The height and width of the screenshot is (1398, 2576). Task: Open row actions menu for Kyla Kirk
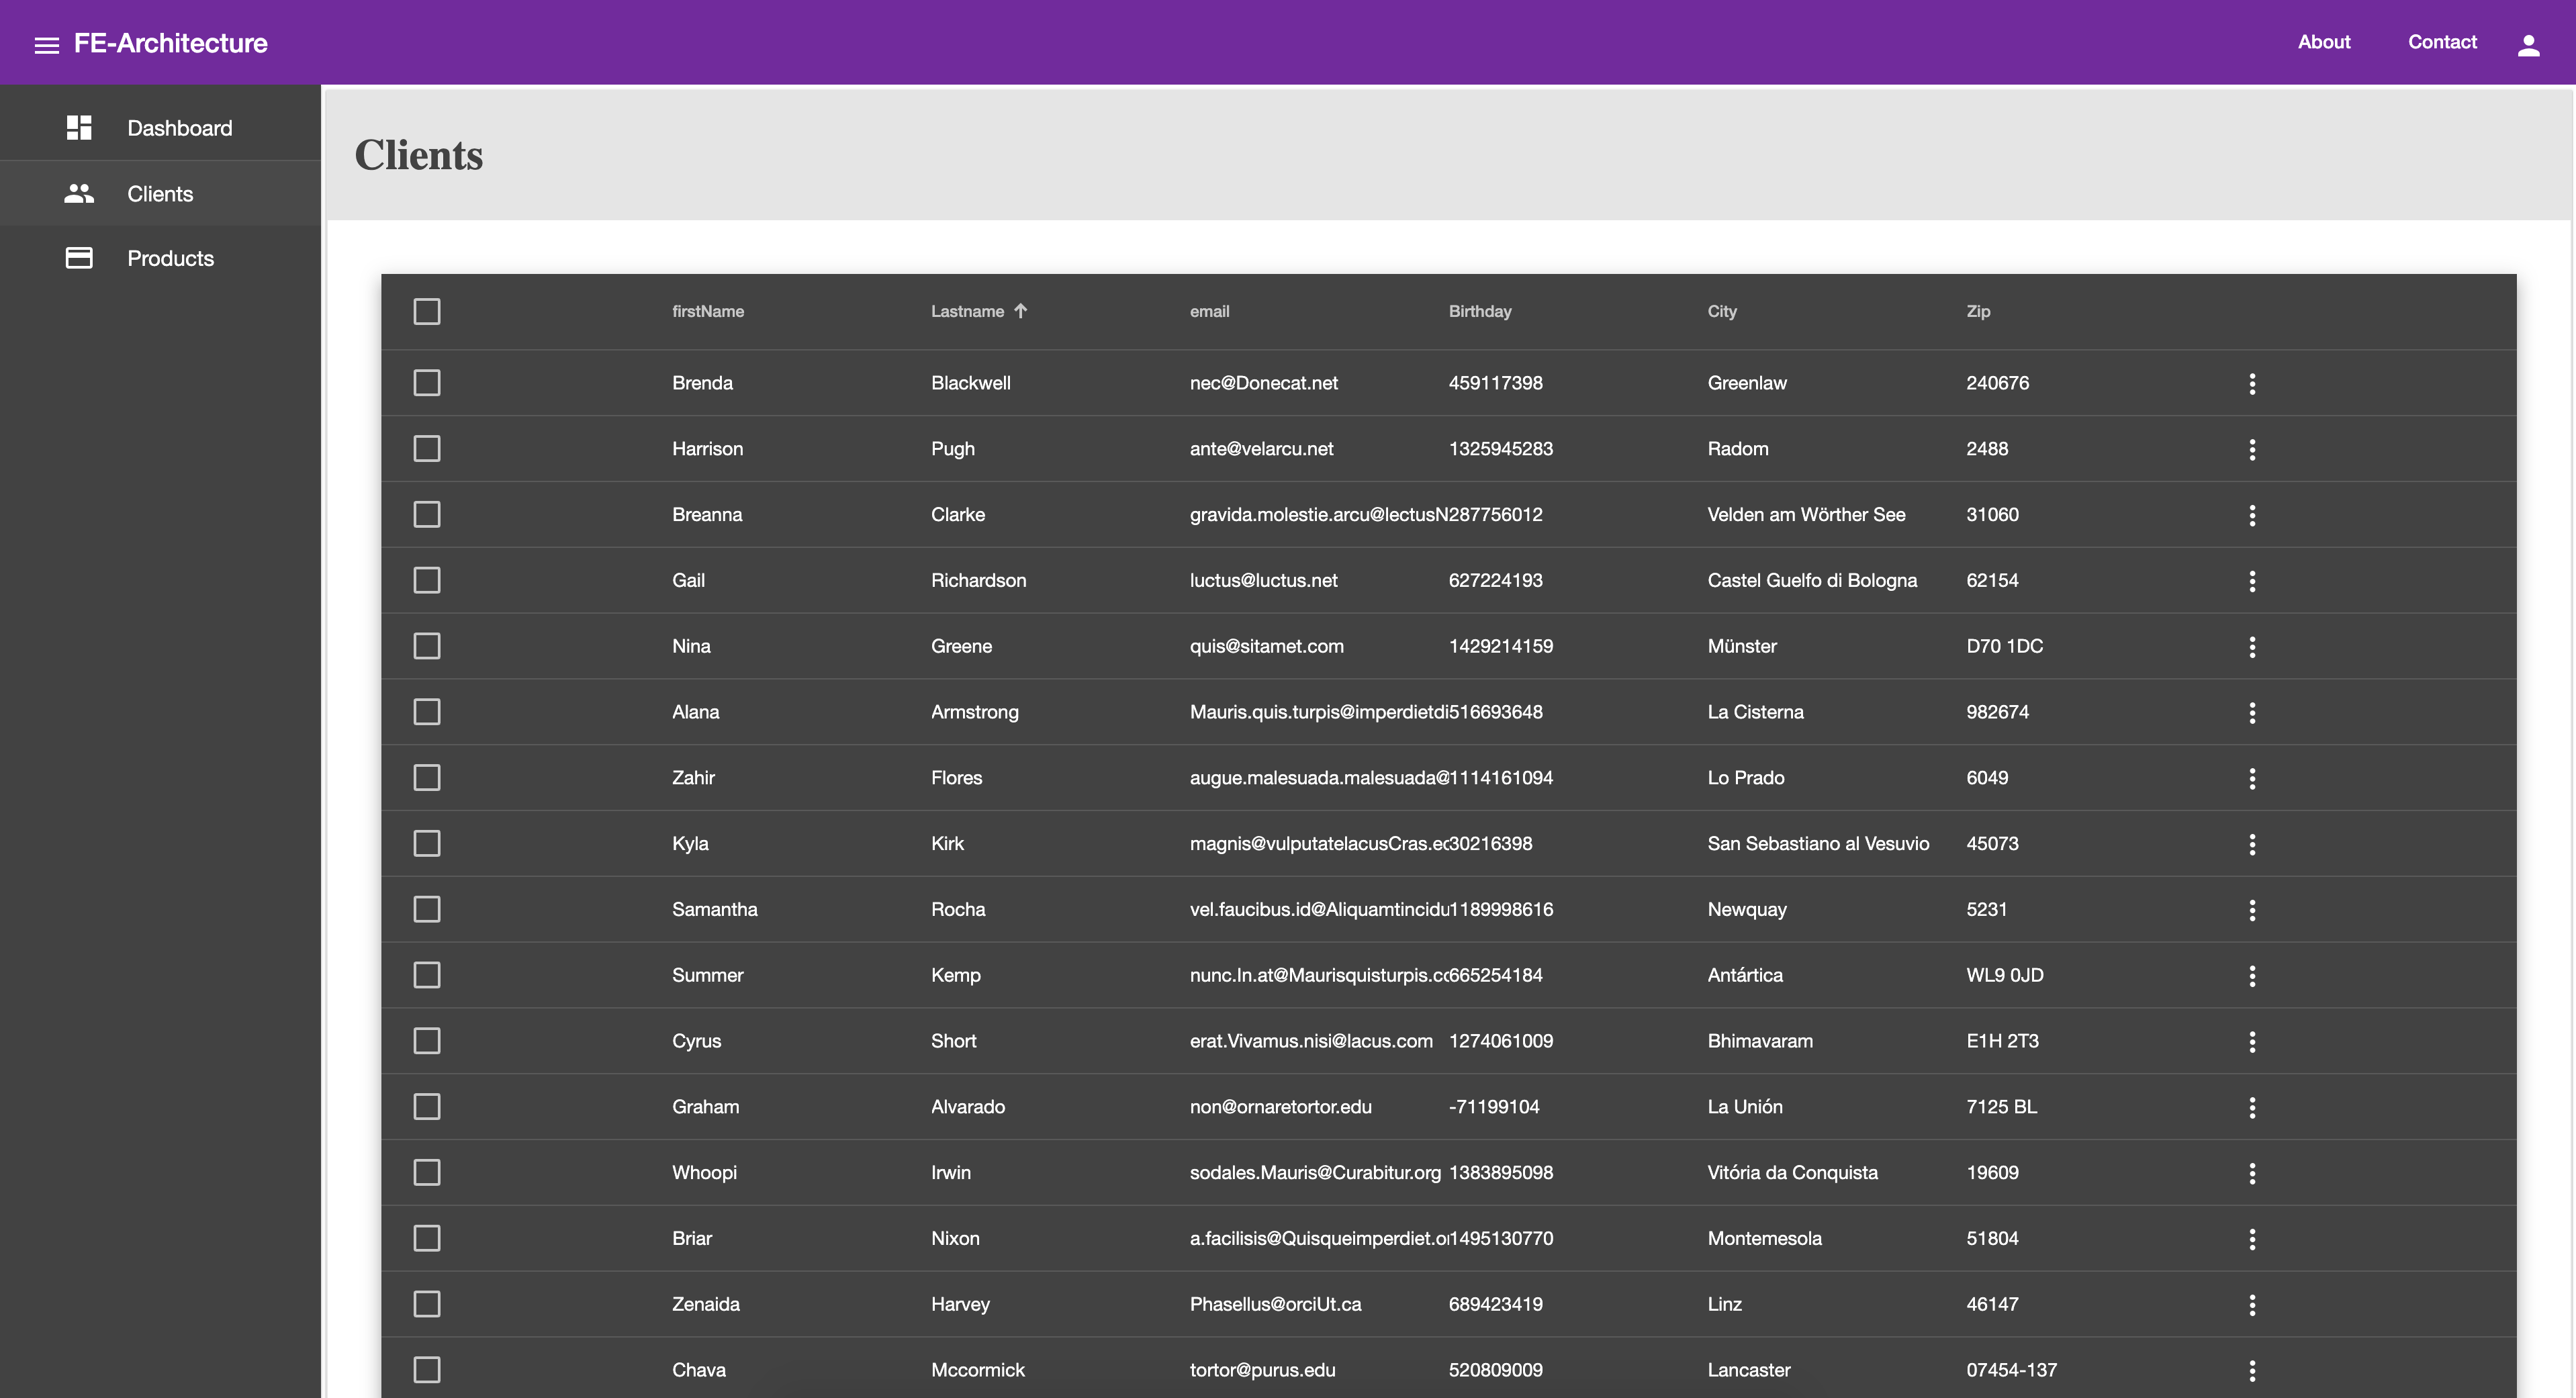click(2252, 844)
